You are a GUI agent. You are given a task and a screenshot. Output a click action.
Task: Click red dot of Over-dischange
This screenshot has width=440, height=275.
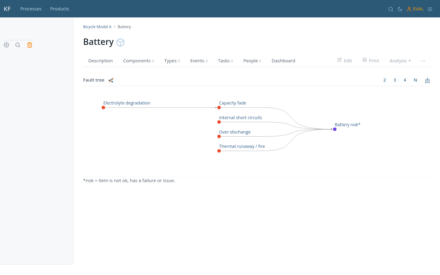point(219,137)
